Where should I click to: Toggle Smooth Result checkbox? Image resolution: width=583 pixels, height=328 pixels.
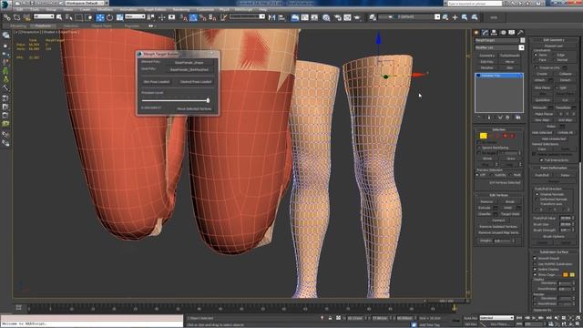(535, 258)
